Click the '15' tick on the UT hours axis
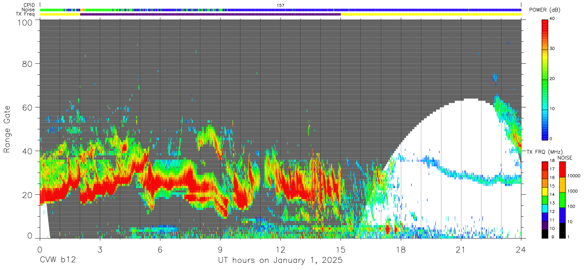The height and width of the screenshot is (270, 586). [341, 250]
